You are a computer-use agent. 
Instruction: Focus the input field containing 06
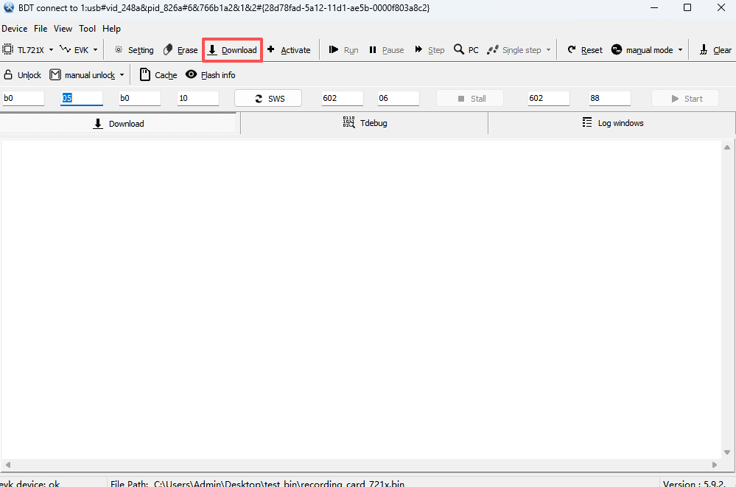coord(398,98)
